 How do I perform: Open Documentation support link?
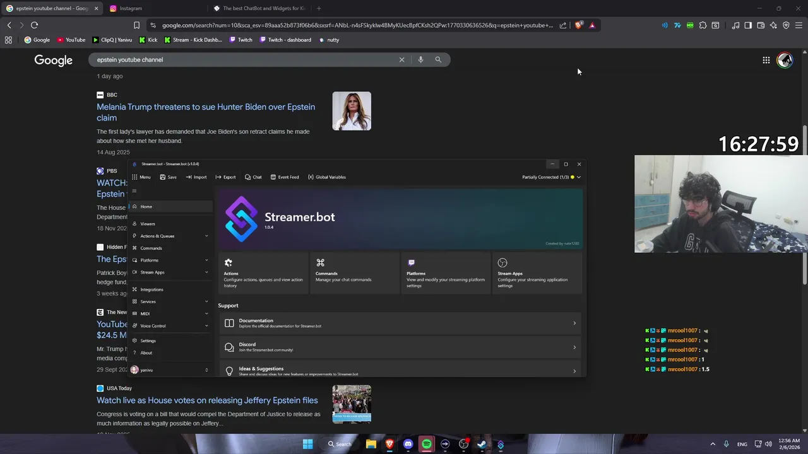coord(400,323)
